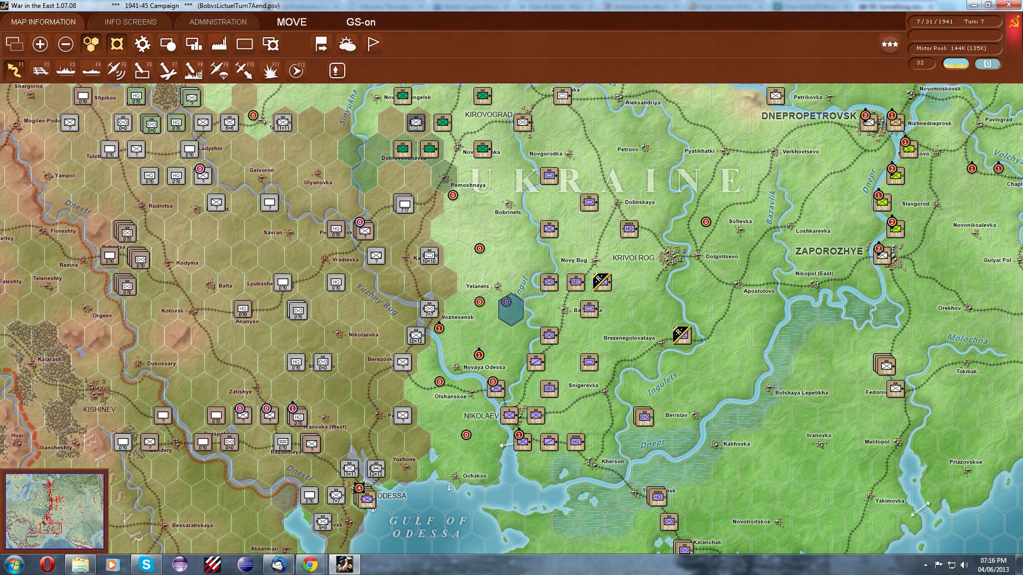Select the F2 rail movement icon

point(40,70)
